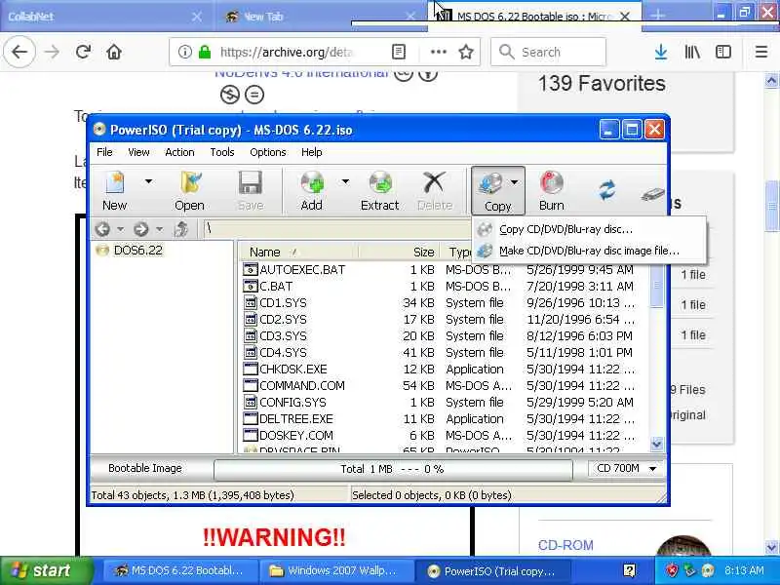
Task: Click the Total 1 MB capacity progress bar
Action: [x=393, y=469]
